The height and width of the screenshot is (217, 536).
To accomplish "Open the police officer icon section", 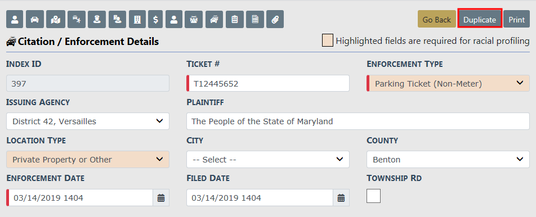I will click(x=97, y=20).
